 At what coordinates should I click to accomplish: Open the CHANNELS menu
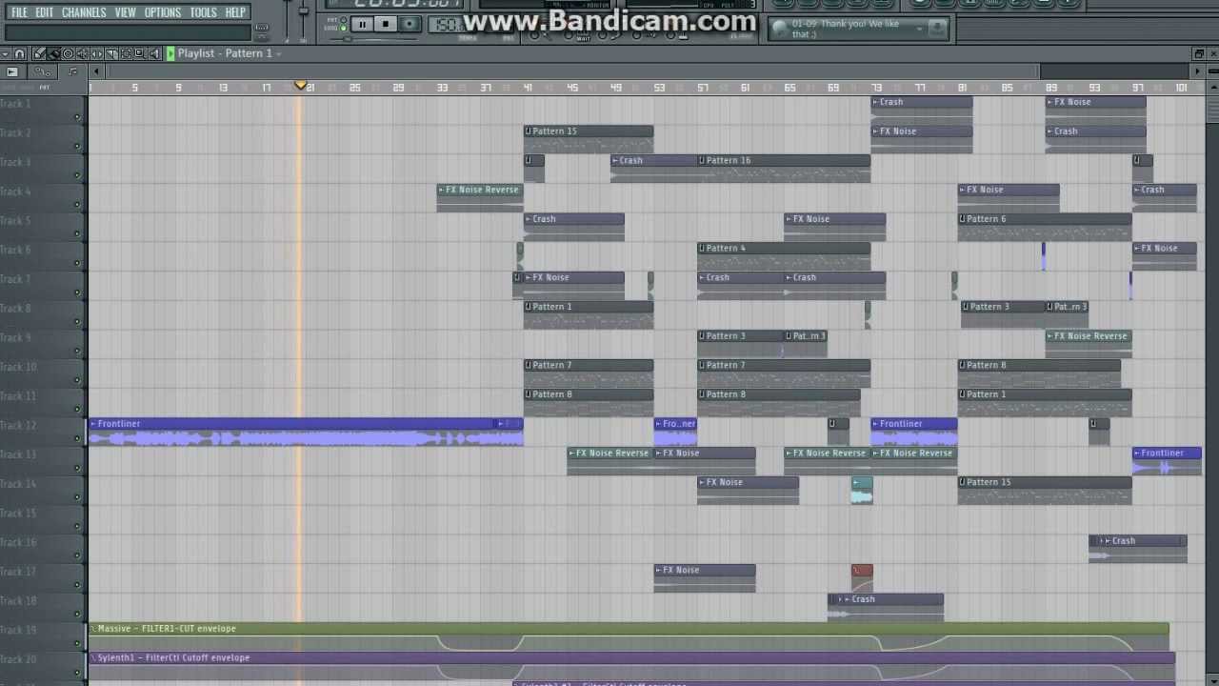(x=84, y=12)
